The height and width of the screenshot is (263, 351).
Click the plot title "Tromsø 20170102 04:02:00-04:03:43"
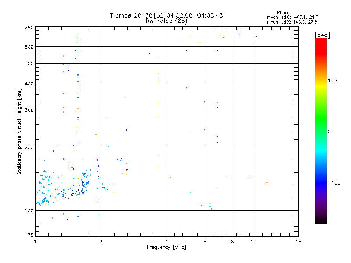[x=166, y=15]
